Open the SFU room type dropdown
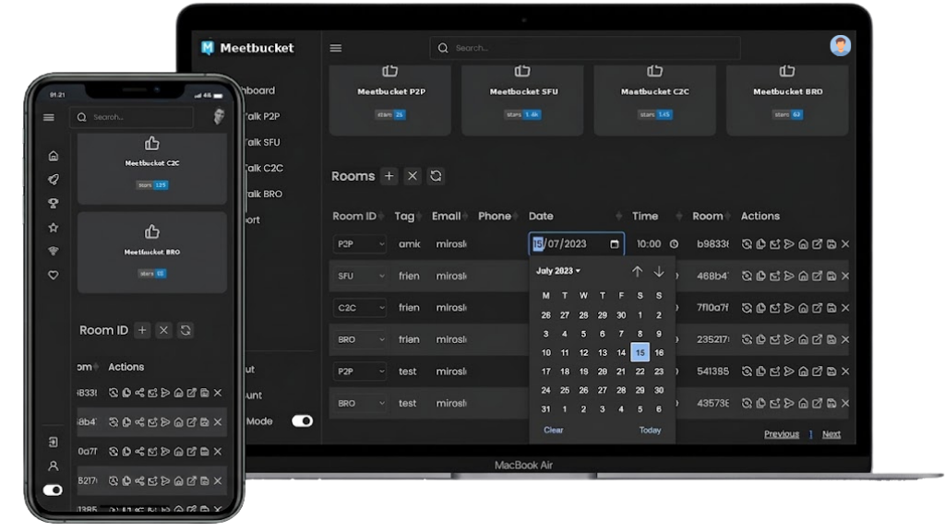The height and width of the screenshot is (531, 945). point(360,276)
